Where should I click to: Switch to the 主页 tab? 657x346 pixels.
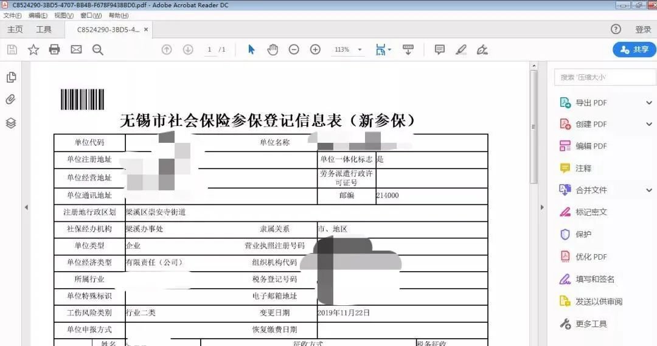[x=15, y=29]
